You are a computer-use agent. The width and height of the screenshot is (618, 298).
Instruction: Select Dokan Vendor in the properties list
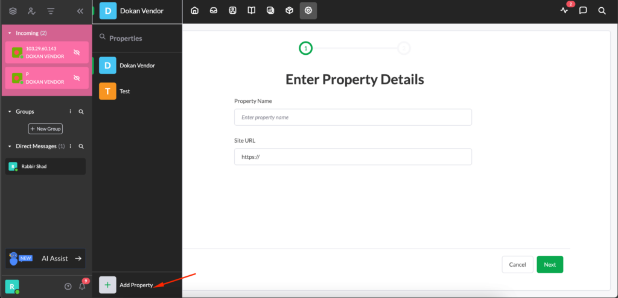pos(137,65)
